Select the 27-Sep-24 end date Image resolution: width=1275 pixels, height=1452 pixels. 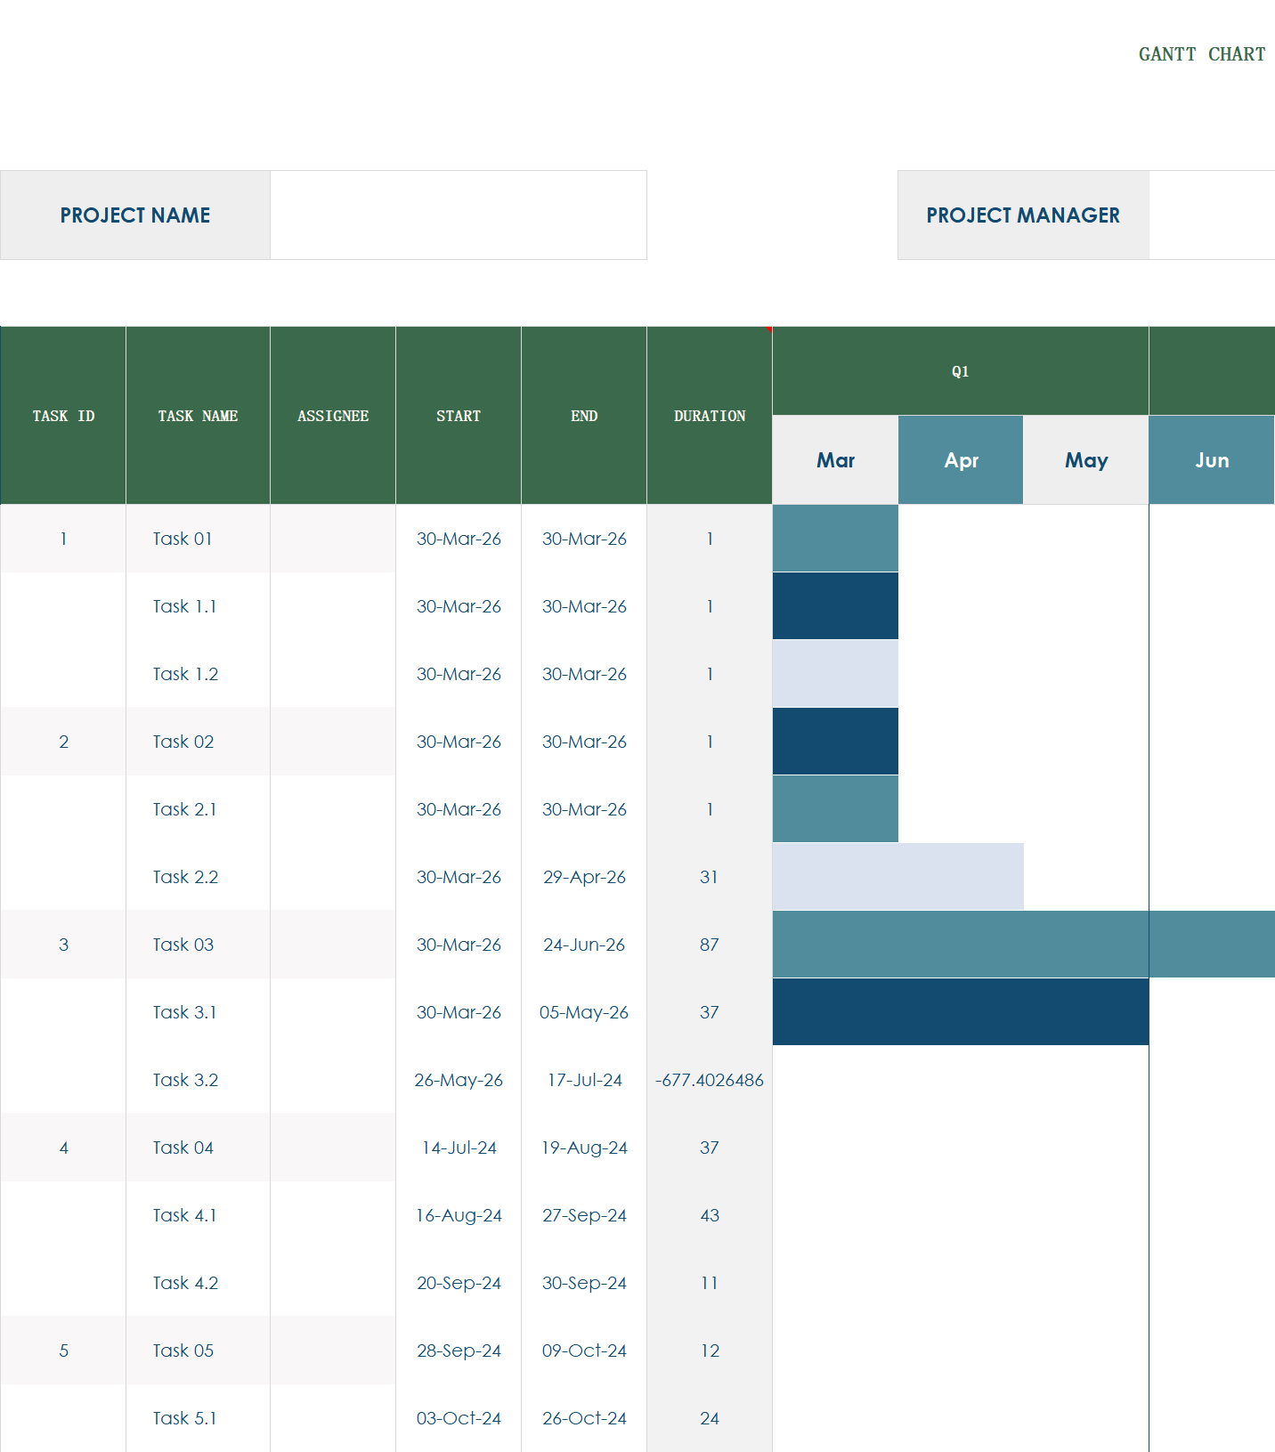584,1215
